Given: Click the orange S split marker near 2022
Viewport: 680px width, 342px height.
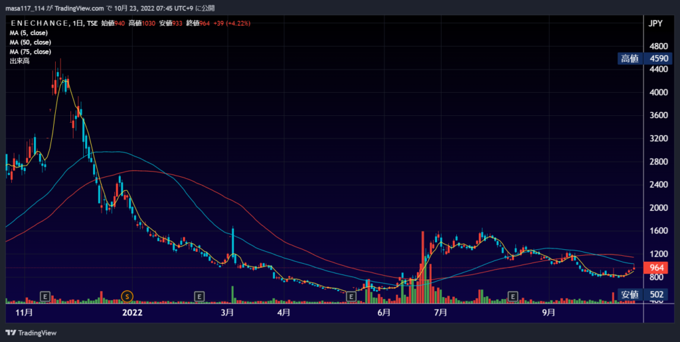Looking at the screenshot, I should (x=127, y=296).
